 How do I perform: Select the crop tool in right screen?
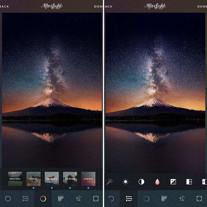tap(182, 199)
